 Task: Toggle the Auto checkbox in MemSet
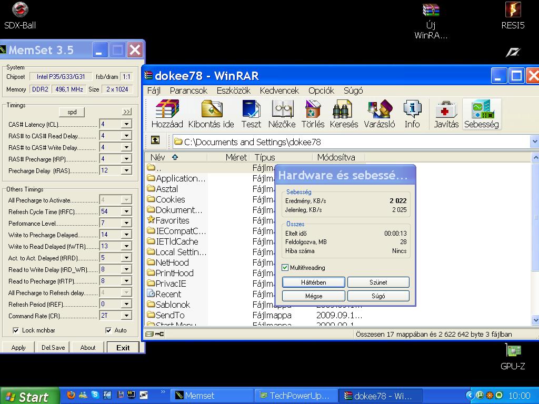108,330
